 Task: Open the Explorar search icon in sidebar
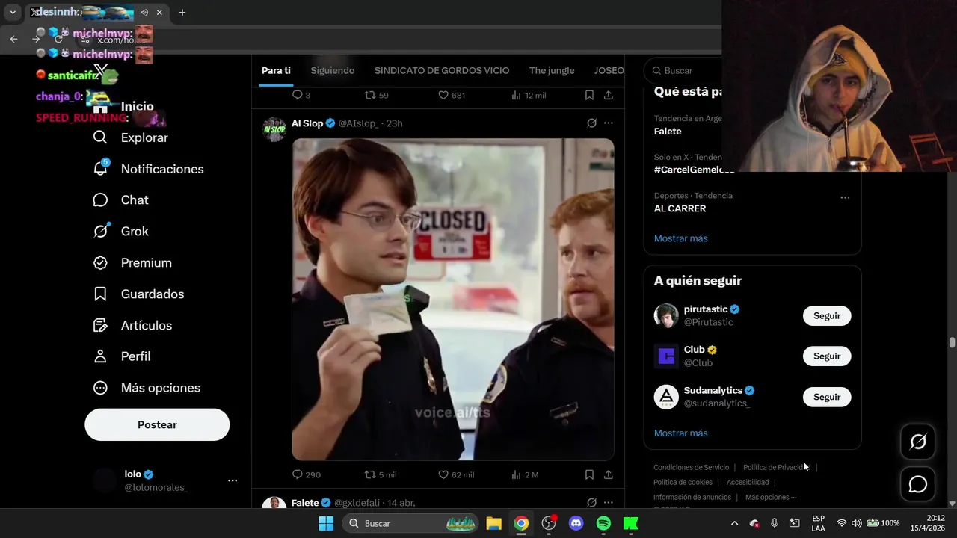click(x=100, y=137)
